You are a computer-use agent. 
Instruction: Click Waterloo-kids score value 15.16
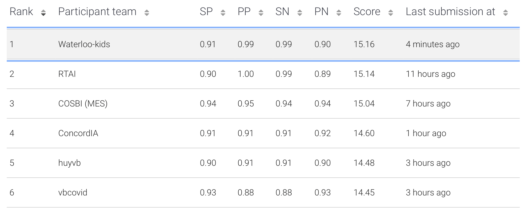[364, 44]
